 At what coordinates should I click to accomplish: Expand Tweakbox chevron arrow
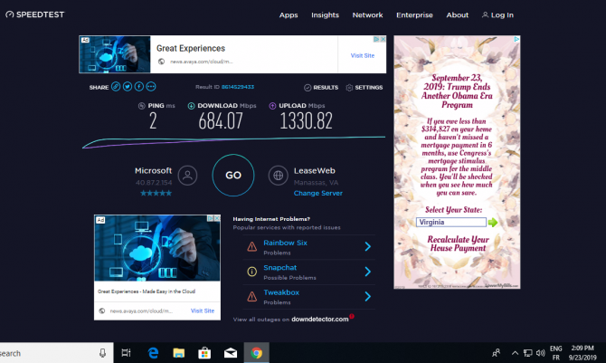pyautogui.click(x=367, y=296)
